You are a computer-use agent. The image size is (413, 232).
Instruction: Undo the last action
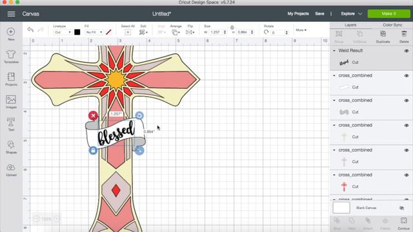point(30,30)
